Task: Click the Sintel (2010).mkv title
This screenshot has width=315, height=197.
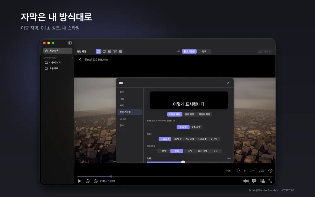Action: click(96, 60)
